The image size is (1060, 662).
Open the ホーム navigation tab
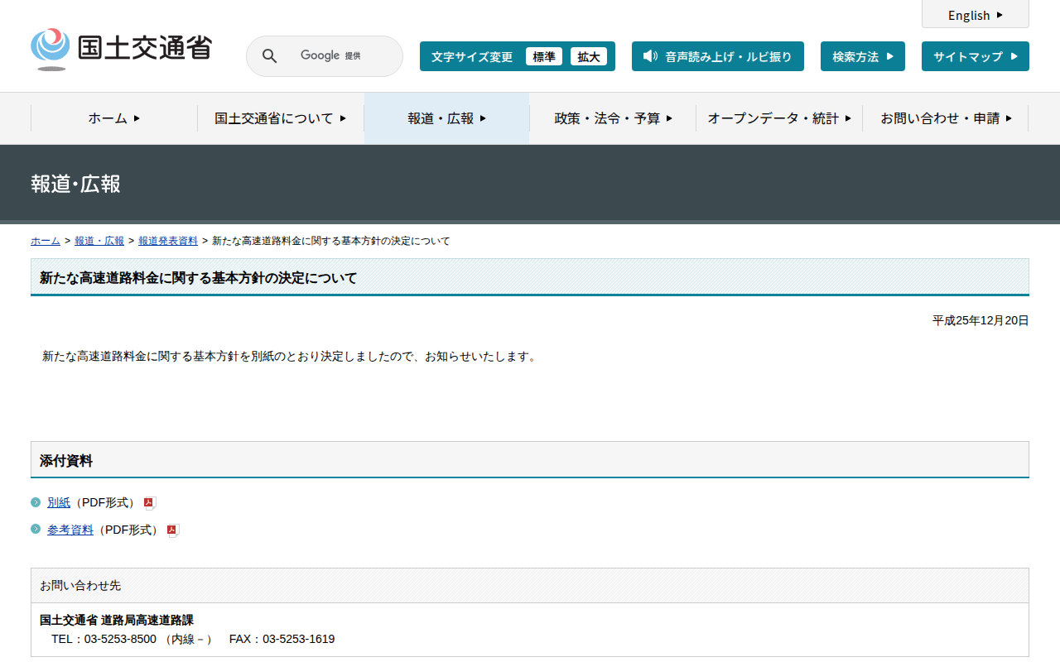click(114, 118)
